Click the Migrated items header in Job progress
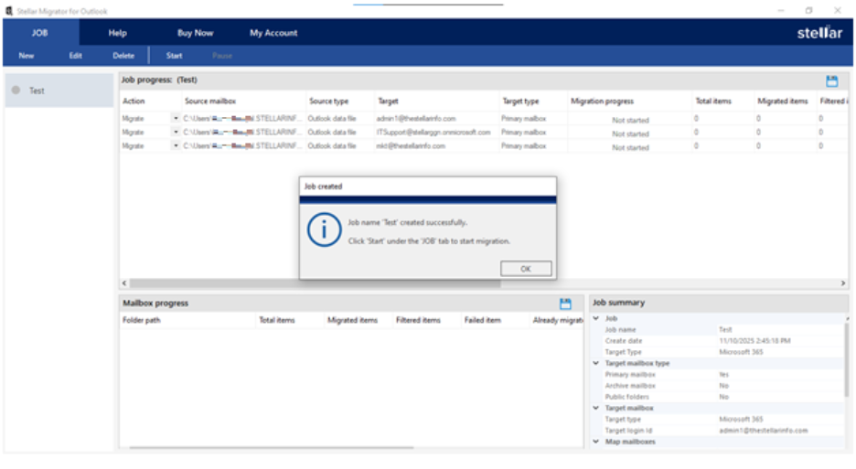Image resolution: width=856 pixels, height=469 pixels. coord(785,101)
